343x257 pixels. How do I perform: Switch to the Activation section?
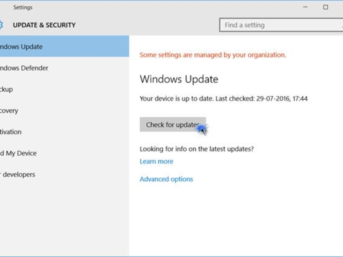click(11, 132)
